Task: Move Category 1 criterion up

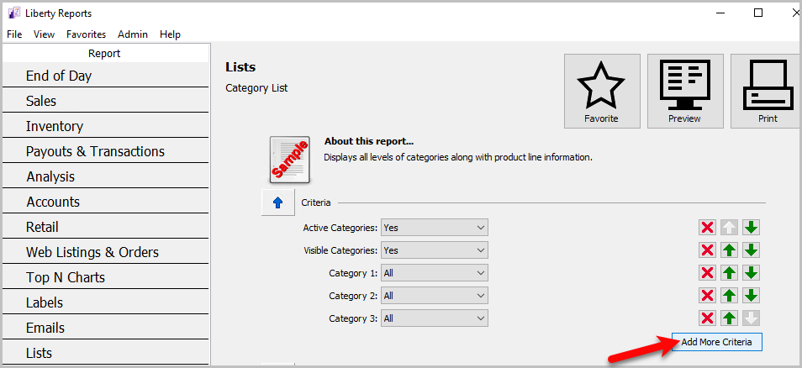Action: click(729, 273)
